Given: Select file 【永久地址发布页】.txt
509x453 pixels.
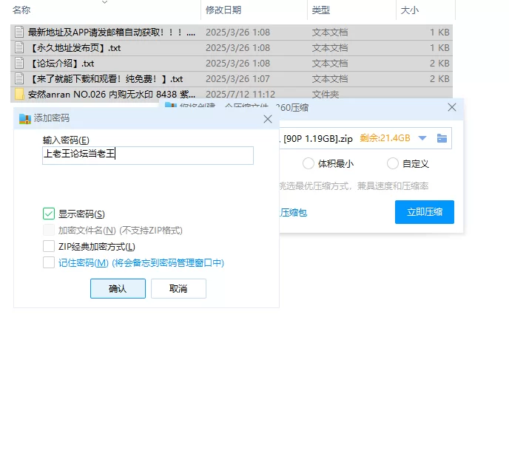Looking at the screenshot, I should pyautogui.click(x=232, y=48).
